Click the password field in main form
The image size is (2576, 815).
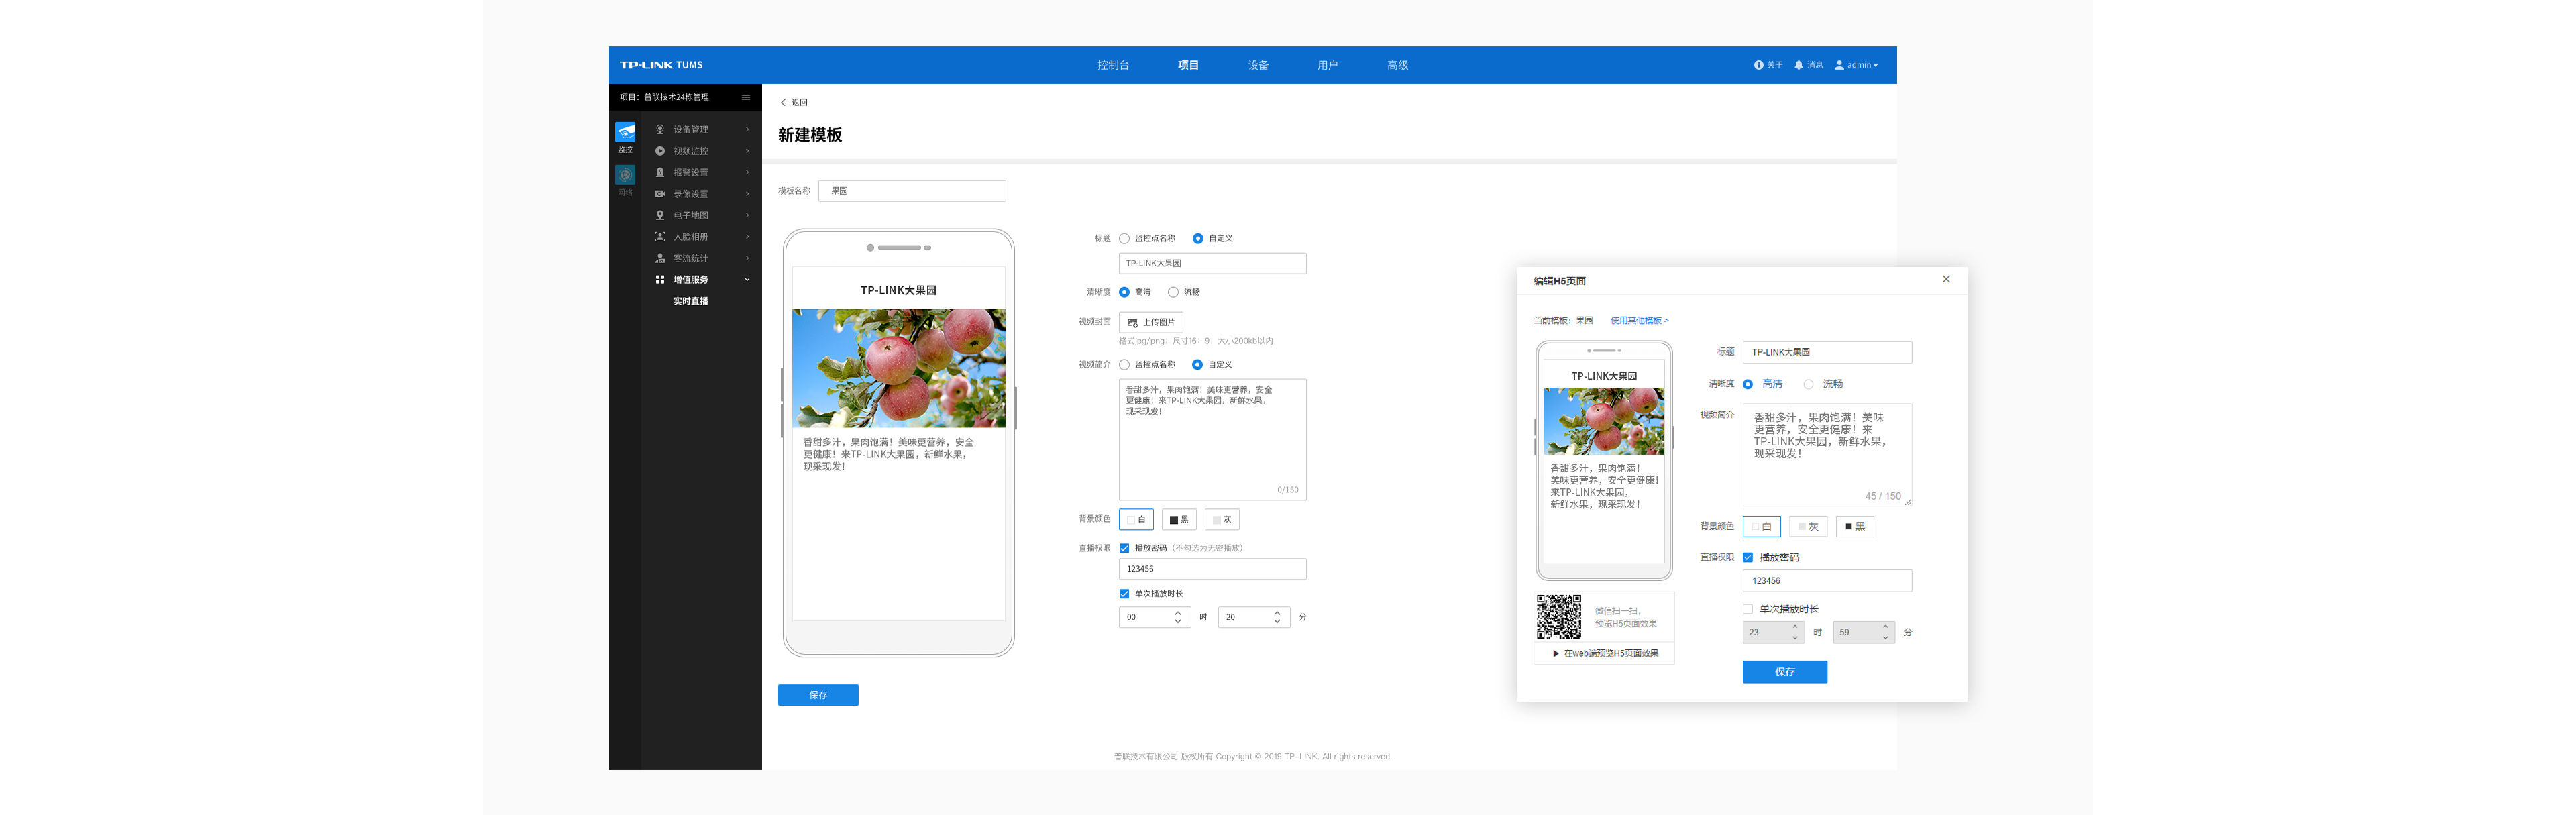pos(1212,569)
